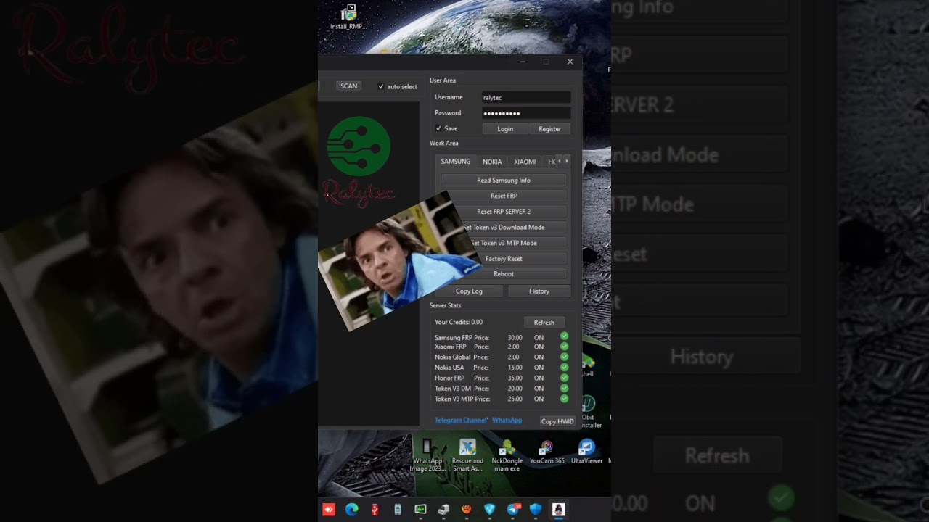Click Get Token v3 MTP Mode button

pos(504,243)
